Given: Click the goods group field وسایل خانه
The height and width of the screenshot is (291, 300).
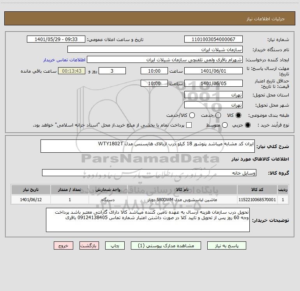Looking at the screenshot, I should coord(149,173).
